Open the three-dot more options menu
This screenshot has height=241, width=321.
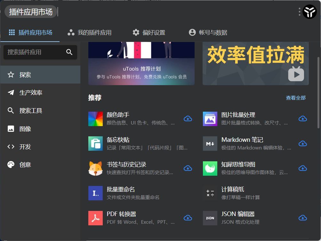pyautogui.click(x=299, y=12)
